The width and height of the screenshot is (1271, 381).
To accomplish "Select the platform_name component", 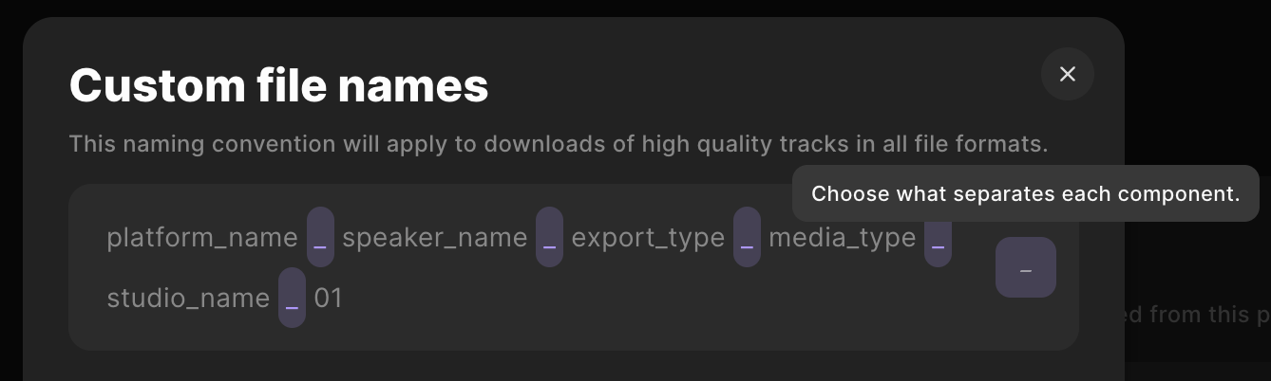I will pyautogui.click(x=202, y=237).
